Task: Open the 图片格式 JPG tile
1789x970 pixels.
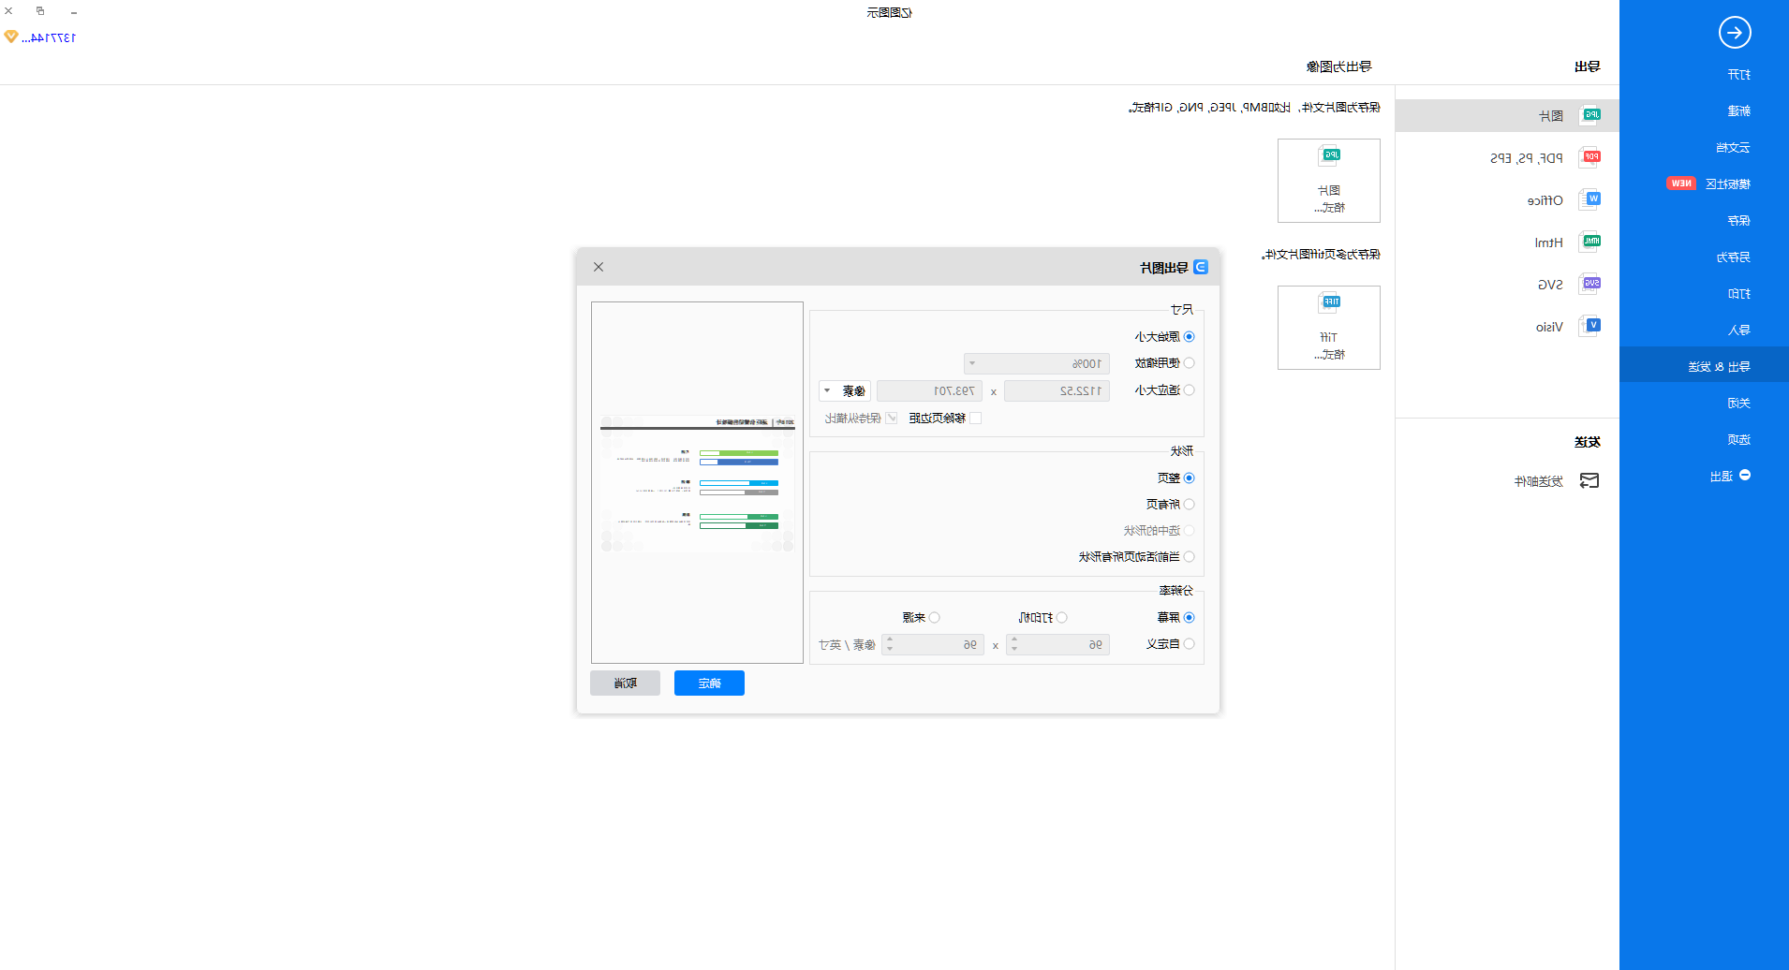Action: tap(1329, 181)
